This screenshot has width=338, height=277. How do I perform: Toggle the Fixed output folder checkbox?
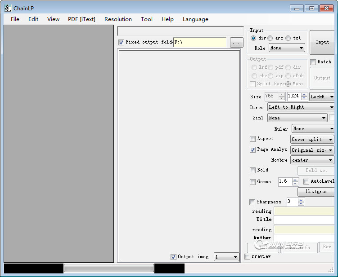pos(121,42)
